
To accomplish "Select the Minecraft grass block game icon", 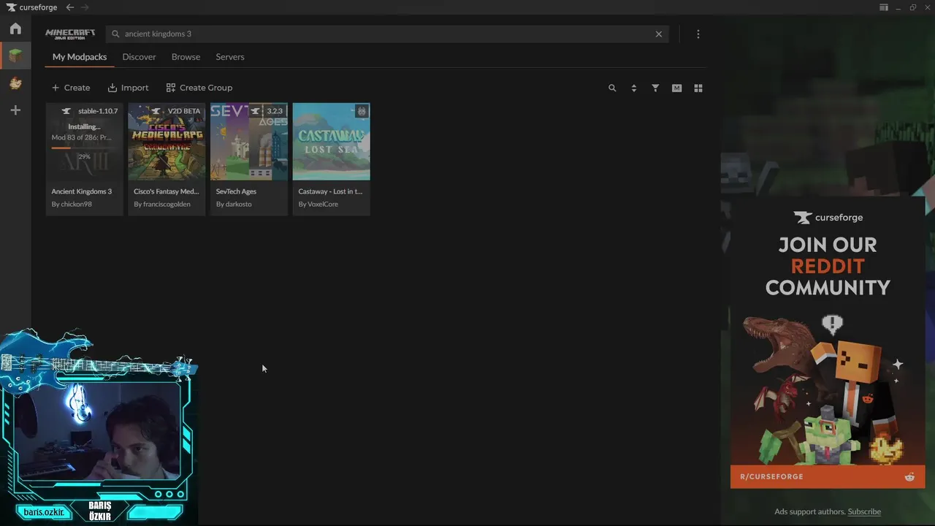I will click(15, 56).
